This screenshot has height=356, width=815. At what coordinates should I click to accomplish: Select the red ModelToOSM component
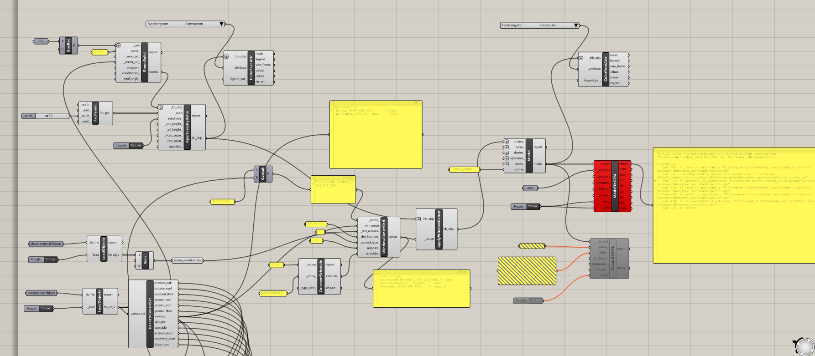(x=612, y=186)
